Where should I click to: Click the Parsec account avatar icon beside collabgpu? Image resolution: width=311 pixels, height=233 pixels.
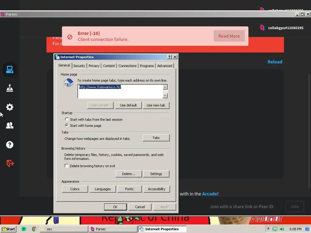pyautogui.click(x=262, y=28)
